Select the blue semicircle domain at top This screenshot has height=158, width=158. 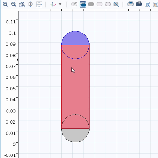coord(75,38)
